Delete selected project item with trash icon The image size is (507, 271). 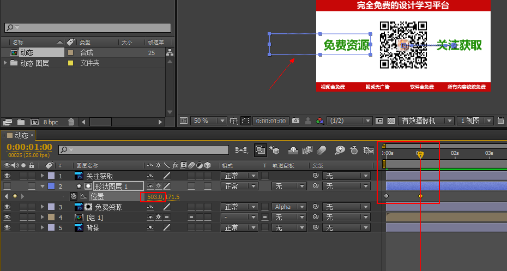pos(71,122)
